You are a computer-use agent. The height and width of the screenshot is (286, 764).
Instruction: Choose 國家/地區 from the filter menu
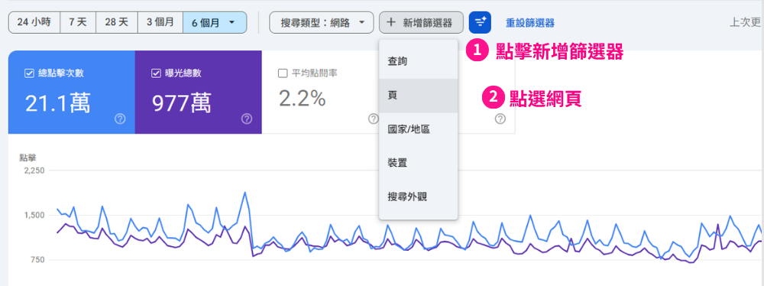(x=418, y=129)
